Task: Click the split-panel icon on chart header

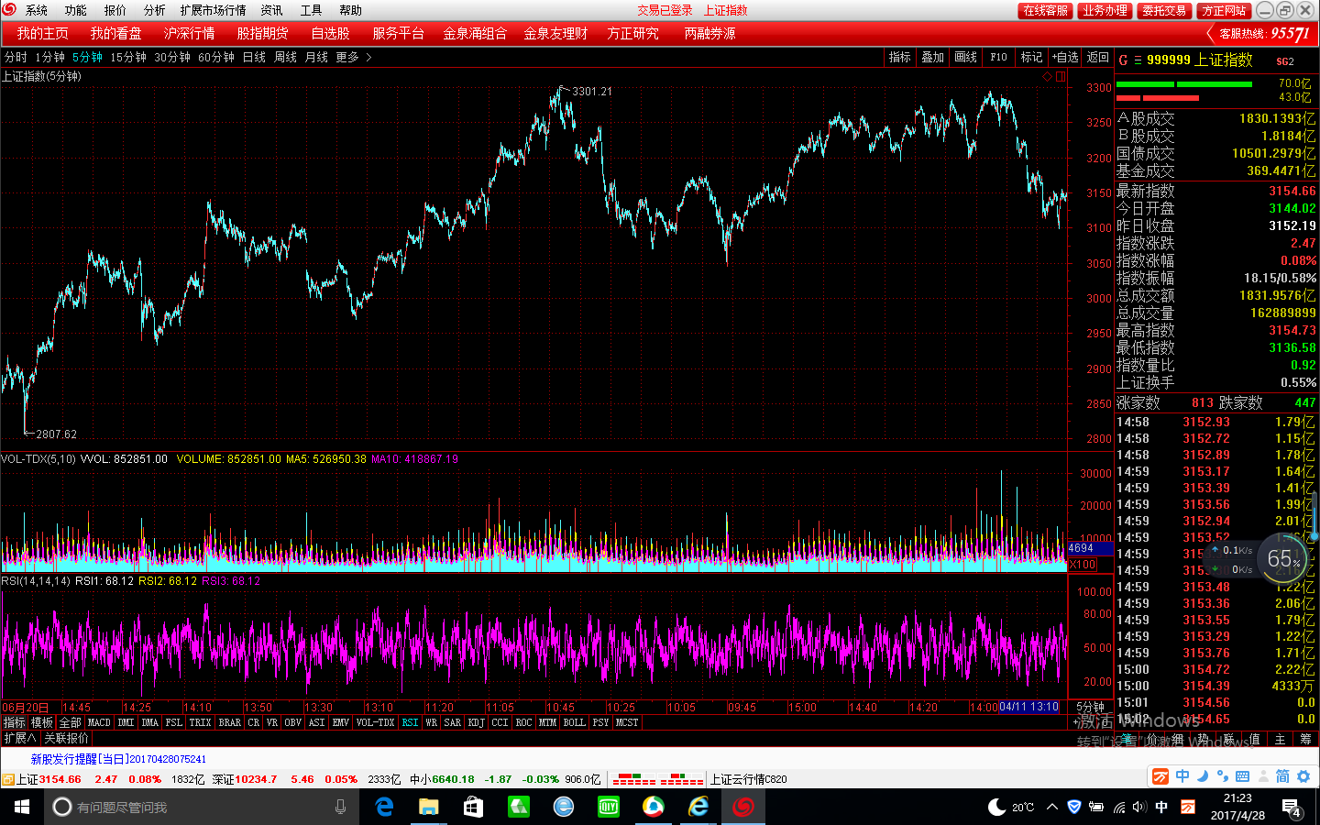Action: point(1061,77)
